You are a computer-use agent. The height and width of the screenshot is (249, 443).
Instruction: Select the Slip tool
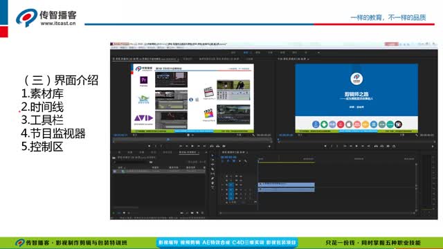tap(213, 174)
